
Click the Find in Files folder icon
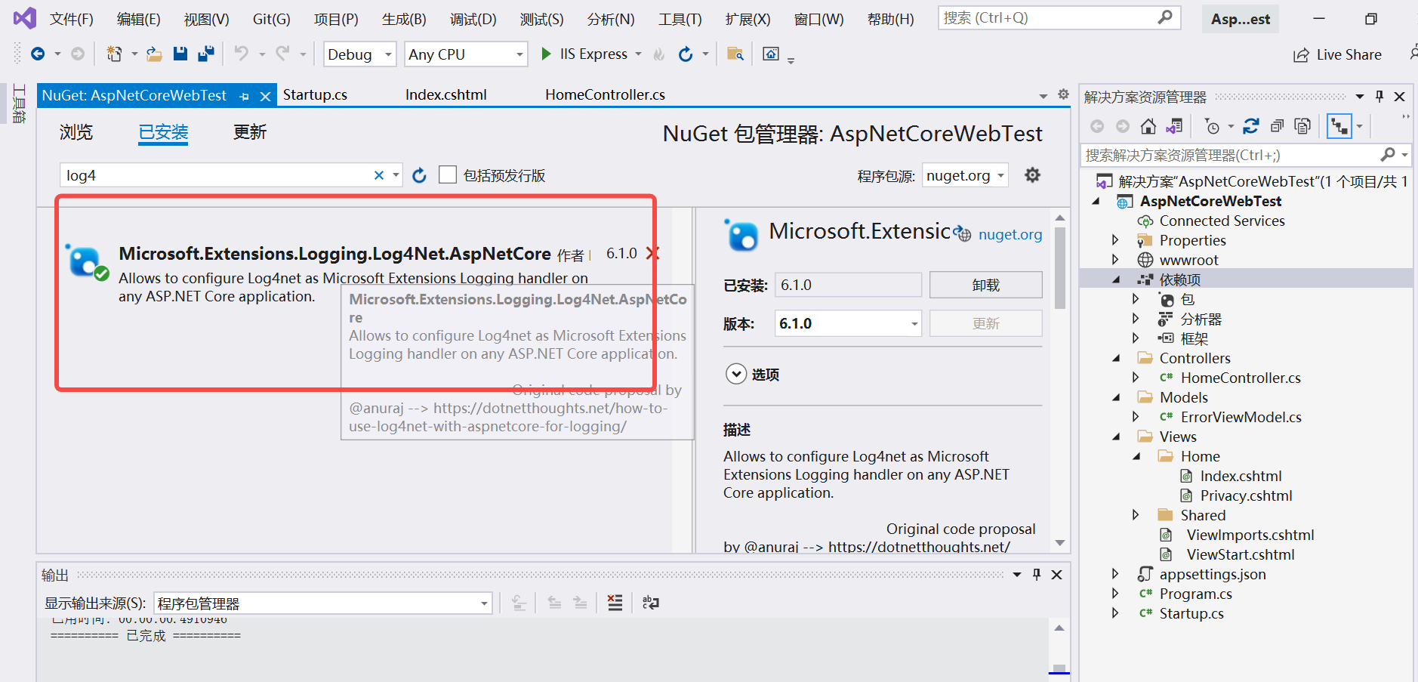coord(735,54)
